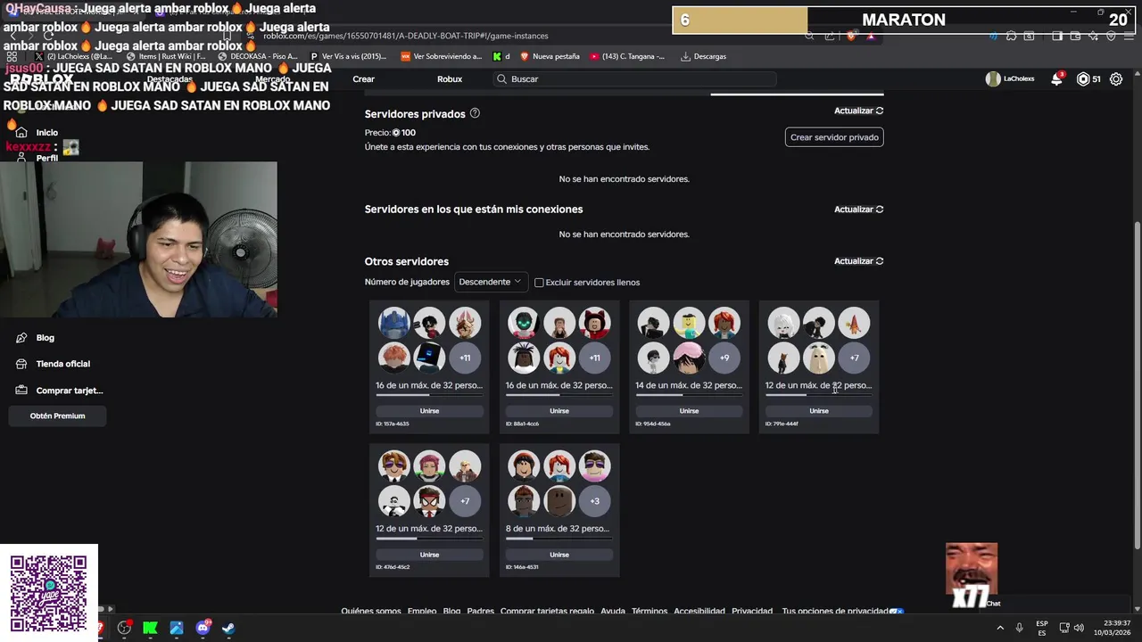Click the browser address bar URL
The height and width of the screenshot is (642, 1142).
coord(406,36)
